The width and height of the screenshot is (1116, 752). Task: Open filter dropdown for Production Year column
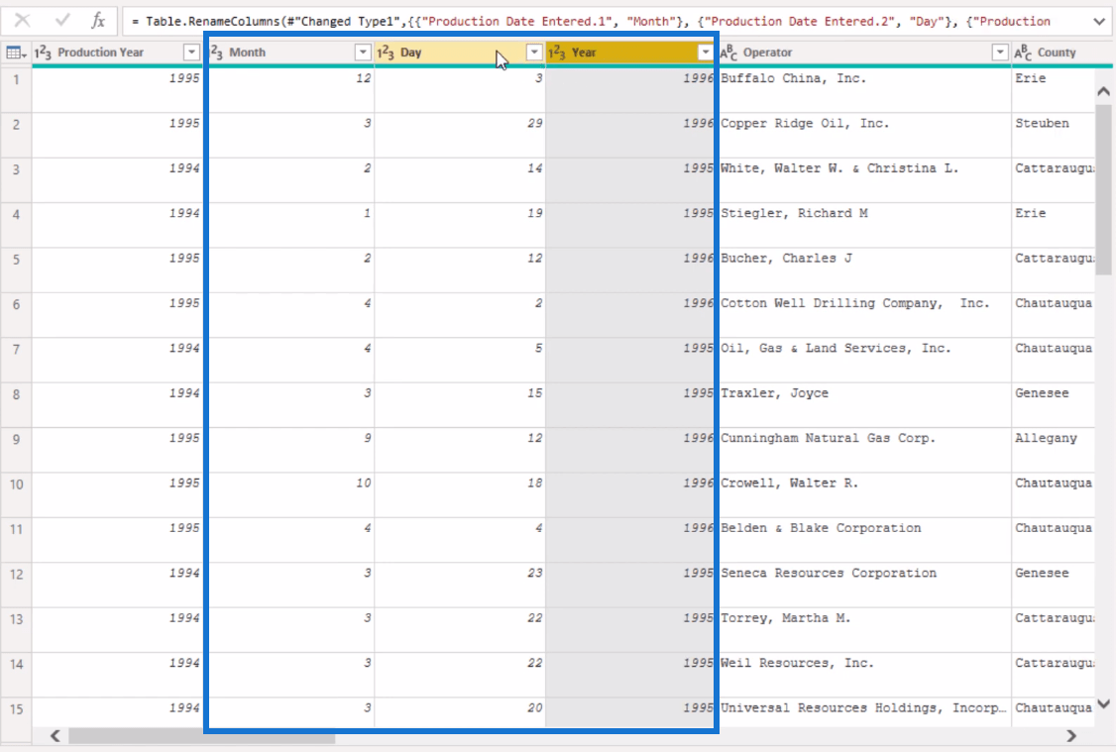[191, 53]
